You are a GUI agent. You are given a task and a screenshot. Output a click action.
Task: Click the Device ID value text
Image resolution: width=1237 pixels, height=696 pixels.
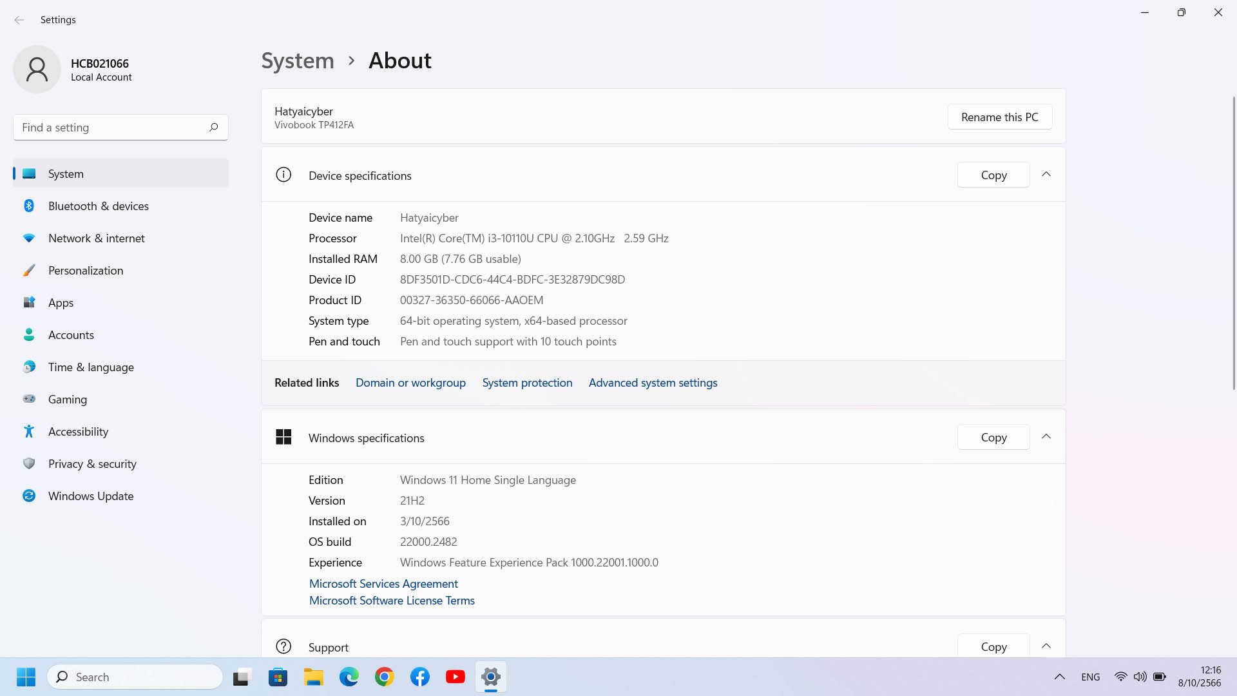[x=512, y=280]
